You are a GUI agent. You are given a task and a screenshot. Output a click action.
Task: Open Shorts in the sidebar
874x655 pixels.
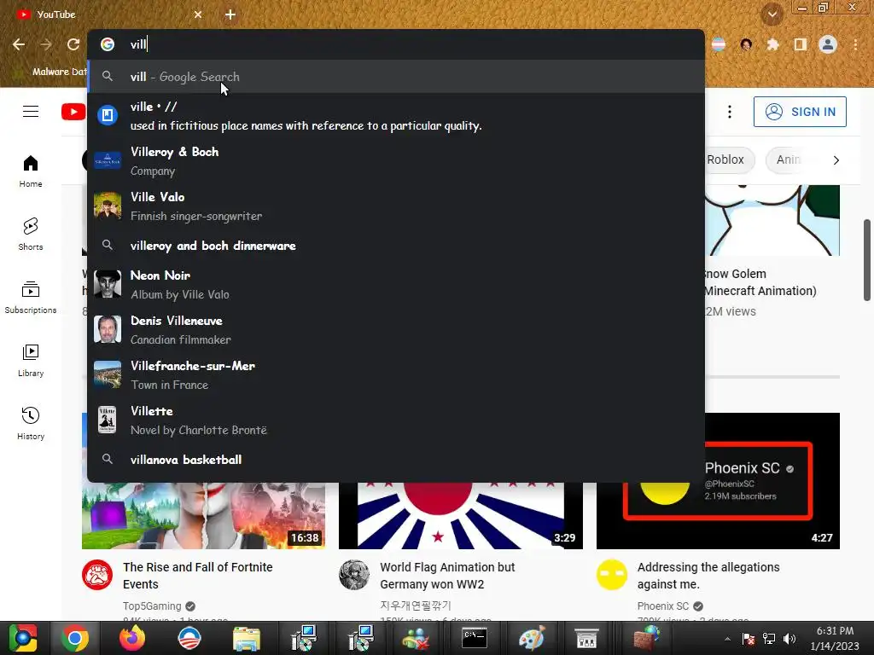31,234
